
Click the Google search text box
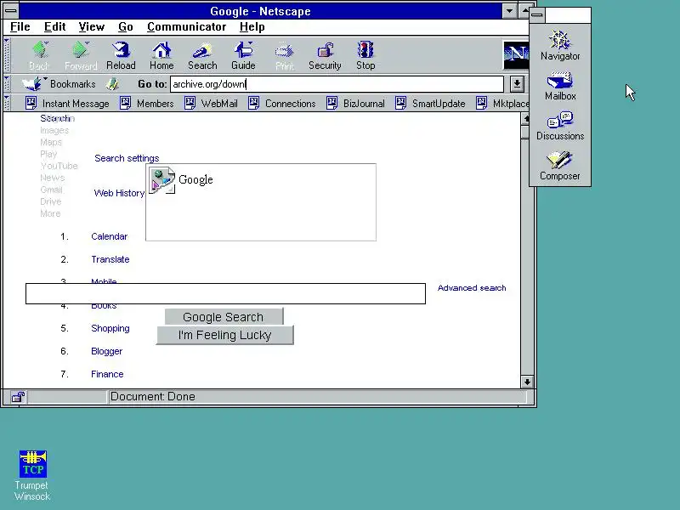point(225,293)
